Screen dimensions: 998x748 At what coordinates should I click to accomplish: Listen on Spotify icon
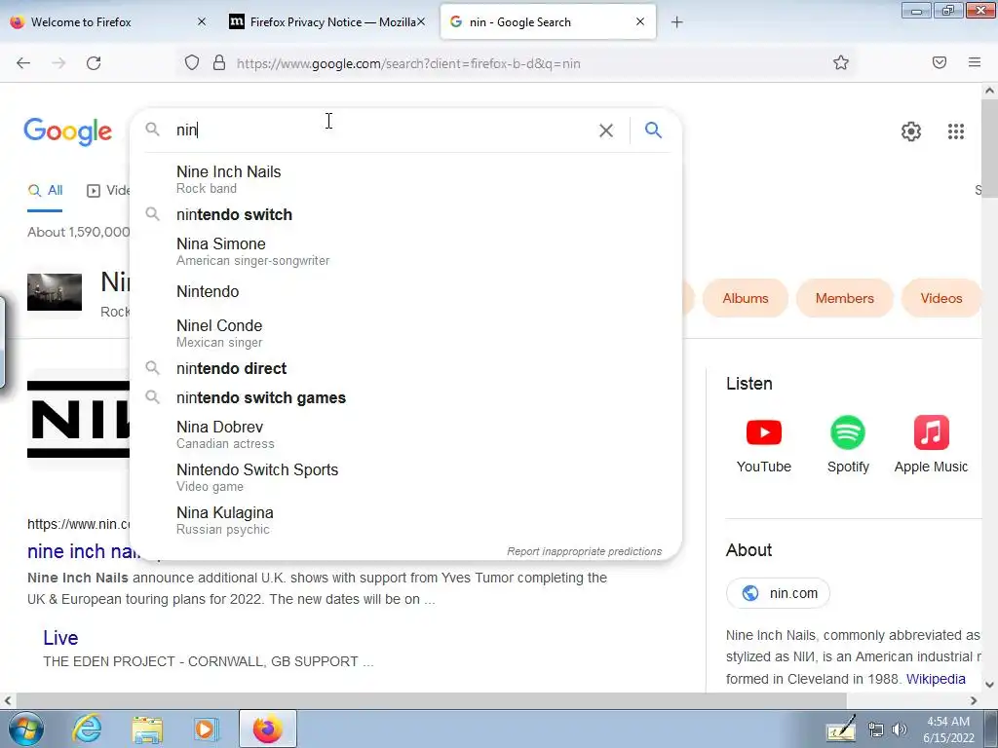pos(848,432)
